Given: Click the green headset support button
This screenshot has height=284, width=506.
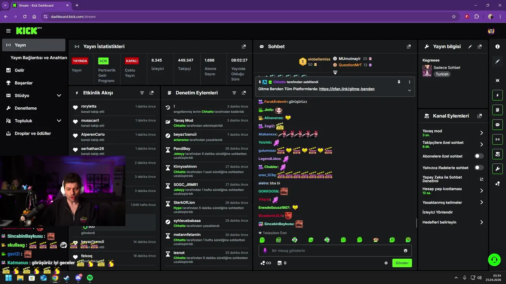Looking at the screenshot, I should (x=494, y=260).
